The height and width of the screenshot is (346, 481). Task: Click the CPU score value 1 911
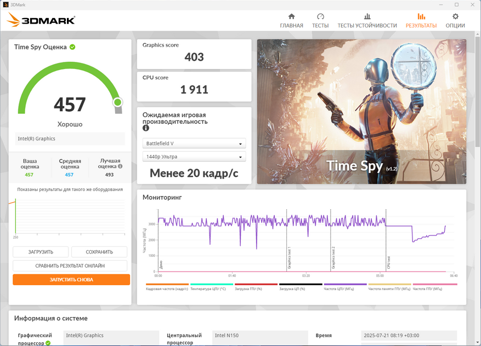194,89
